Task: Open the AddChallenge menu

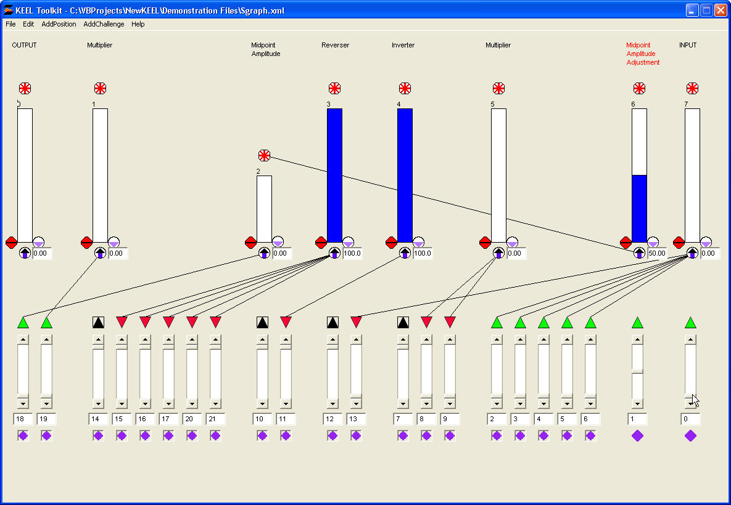Action: pos(104,24)
